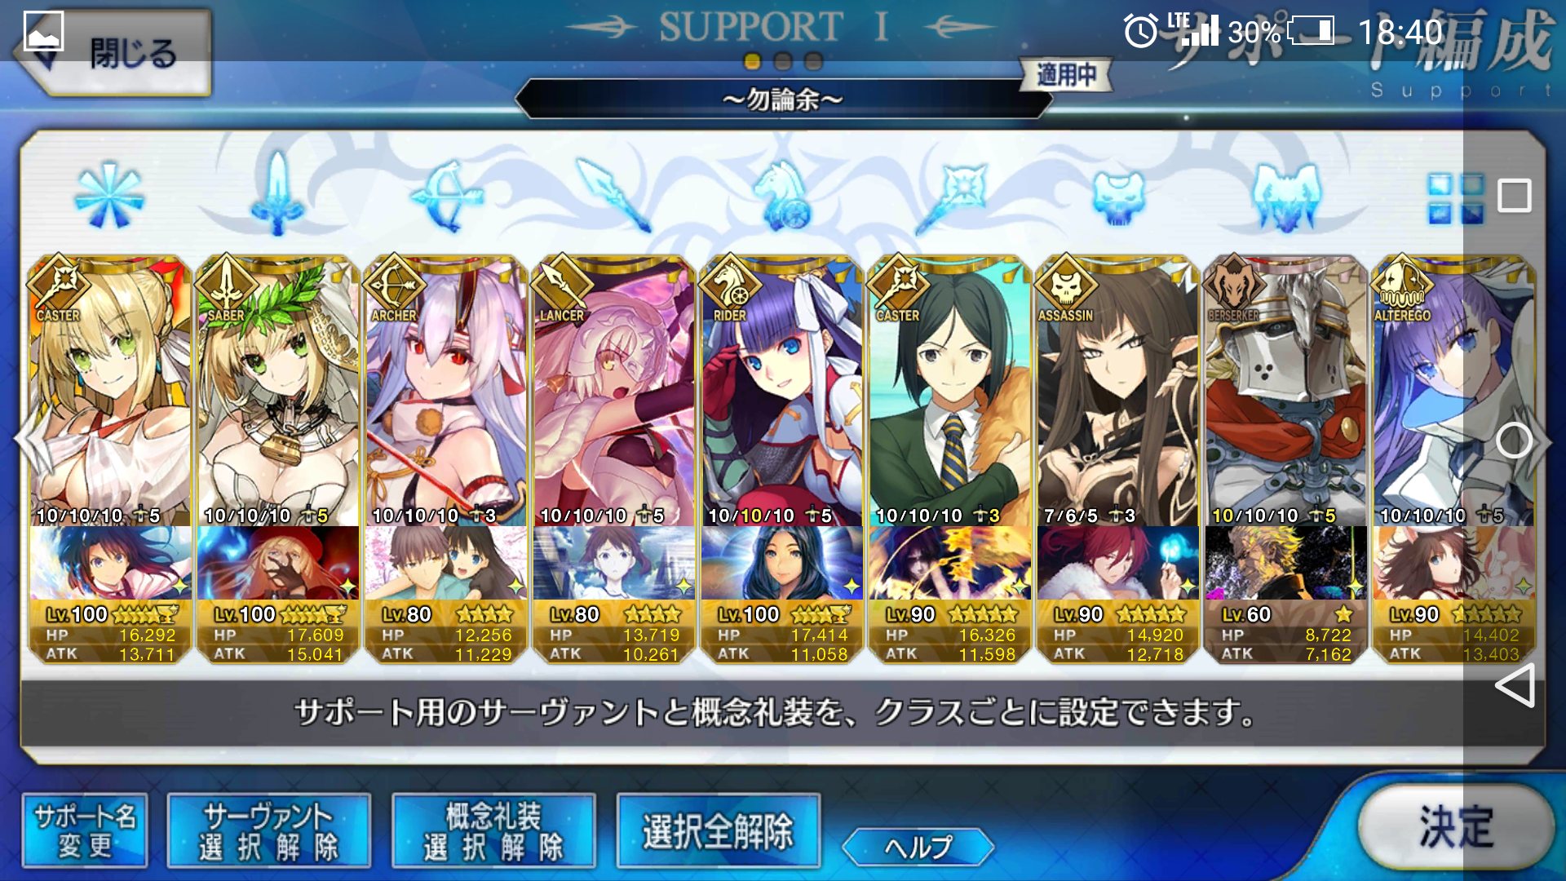The width and height of the screenshot is (1566, 881).
Task: Select the Assassin servant card with 7/6/5 skills
Action: pos(1117,459)
